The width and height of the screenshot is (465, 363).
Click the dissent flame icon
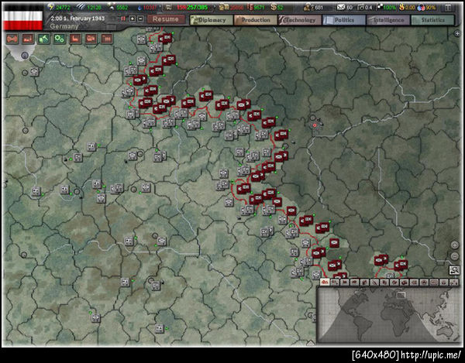click(401, 7)
